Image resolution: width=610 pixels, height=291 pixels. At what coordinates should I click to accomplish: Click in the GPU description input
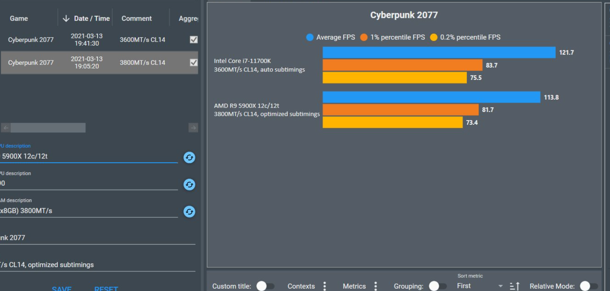(89, 183)
